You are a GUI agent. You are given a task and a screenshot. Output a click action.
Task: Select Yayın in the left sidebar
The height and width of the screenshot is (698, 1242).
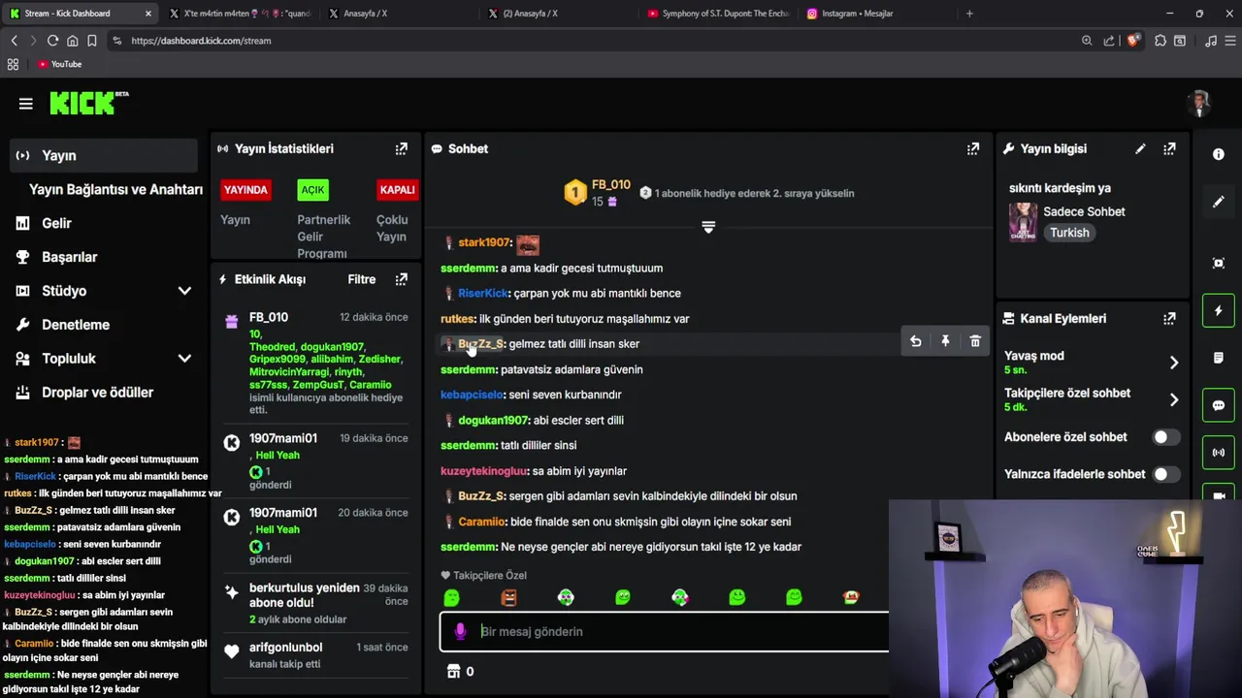(x=104, y=155)
